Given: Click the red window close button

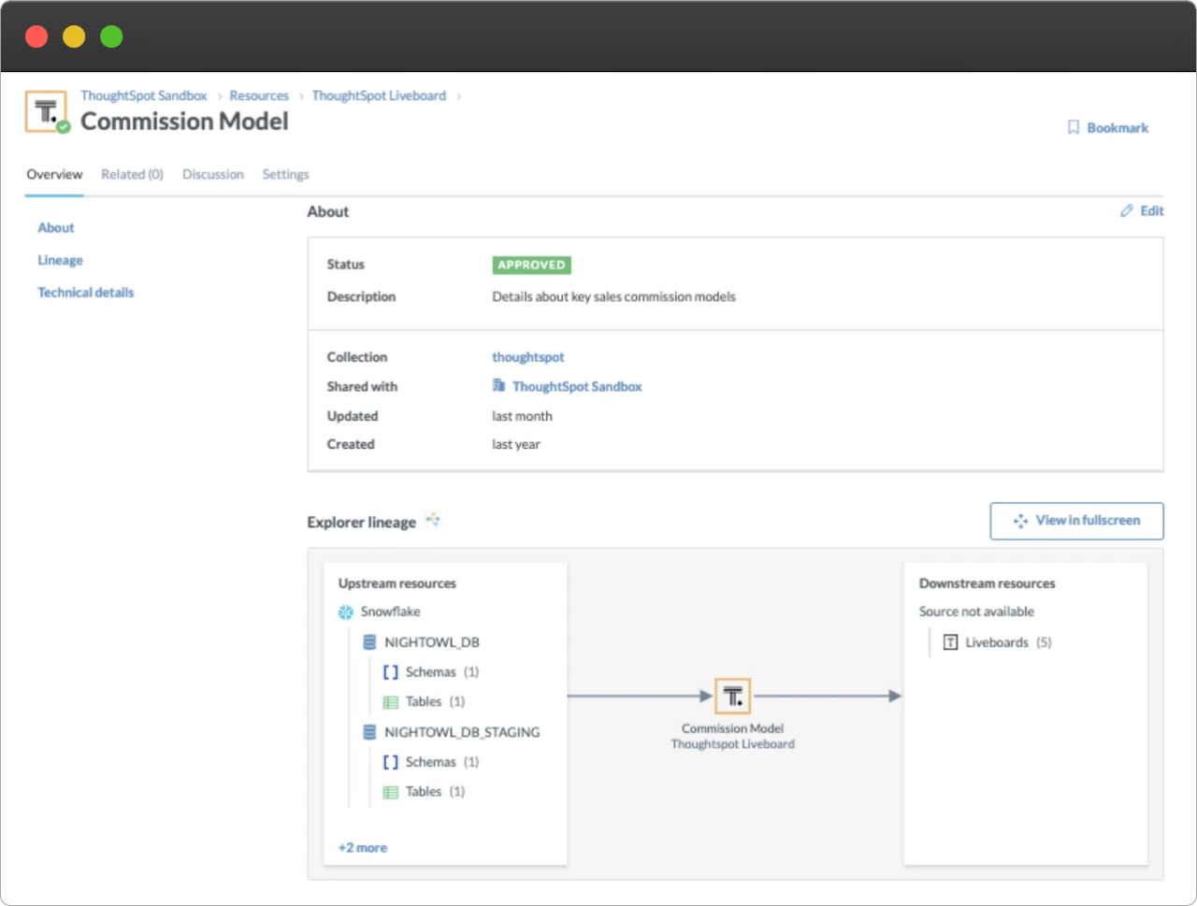Looking at the screenshot, I should [36, 36].
